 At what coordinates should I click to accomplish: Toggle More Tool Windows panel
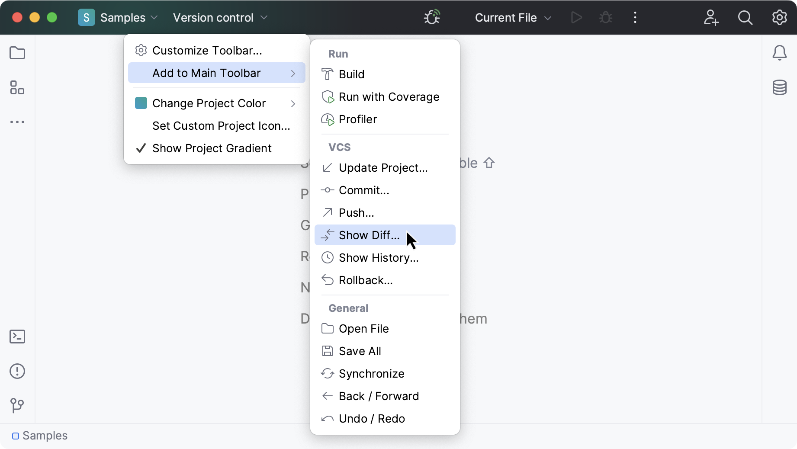17,122
